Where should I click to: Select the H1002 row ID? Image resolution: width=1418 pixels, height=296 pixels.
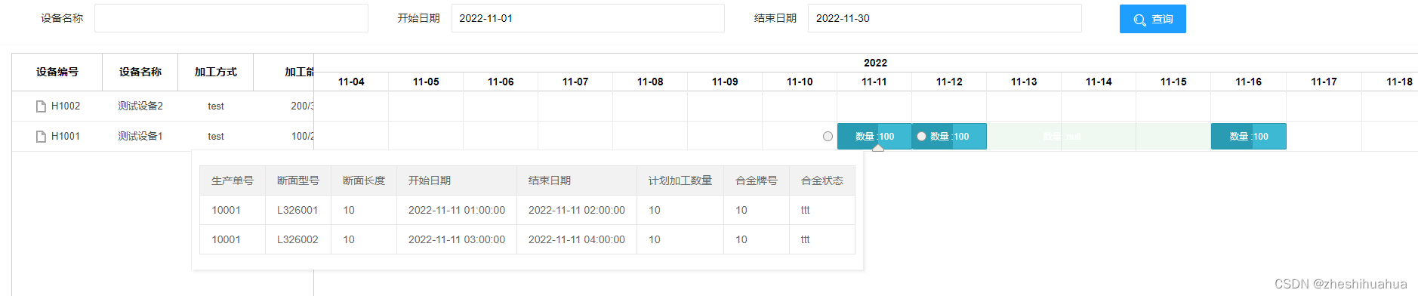point(66,106)
